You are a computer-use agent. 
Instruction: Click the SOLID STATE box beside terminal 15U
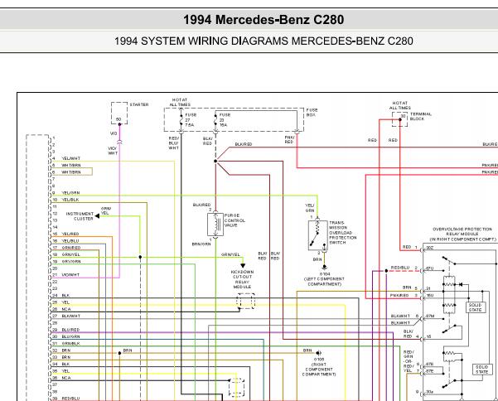tap(475, 307)
